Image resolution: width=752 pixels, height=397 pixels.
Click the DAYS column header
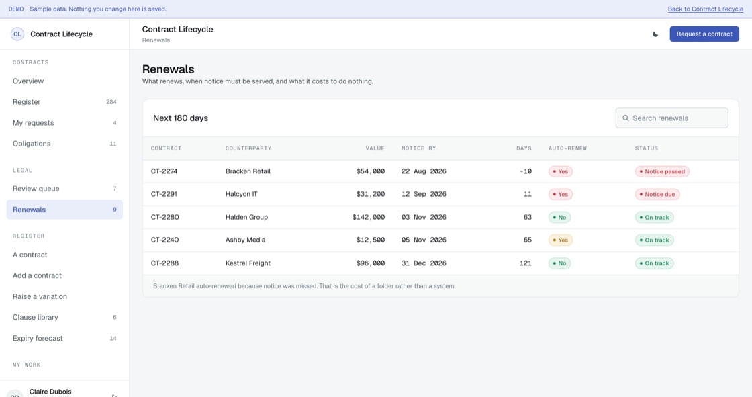click(x=524, y=148)
